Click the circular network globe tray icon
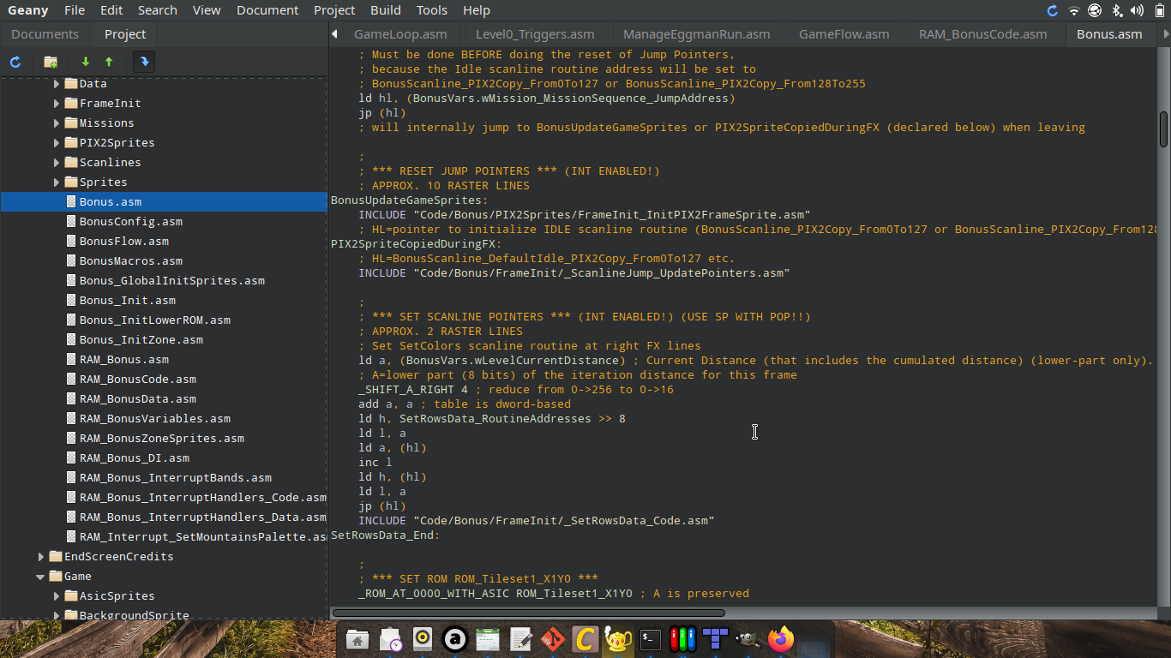This screenshot has height=658, width=1171. coord(1095,10)
